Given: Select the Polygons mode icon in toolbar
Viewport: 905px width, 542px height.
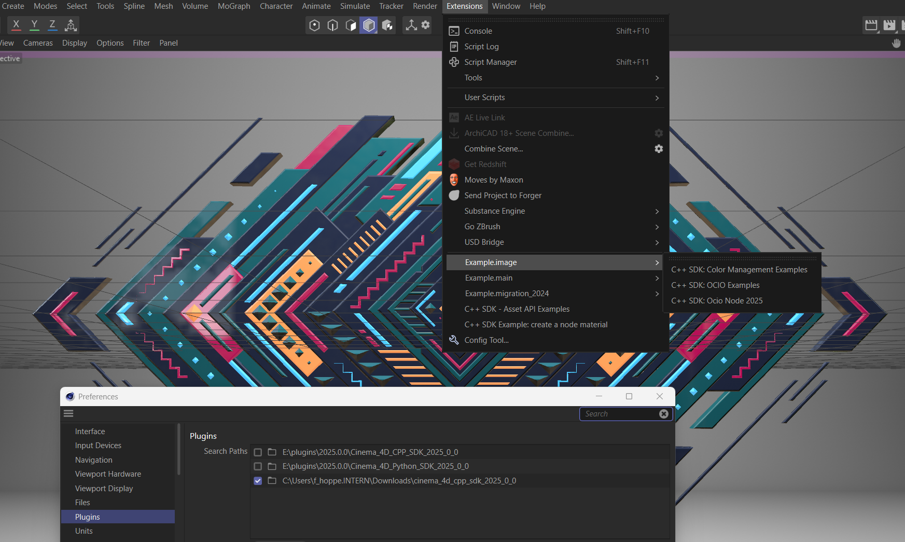Looking at the screenshot, I should 351,25.
